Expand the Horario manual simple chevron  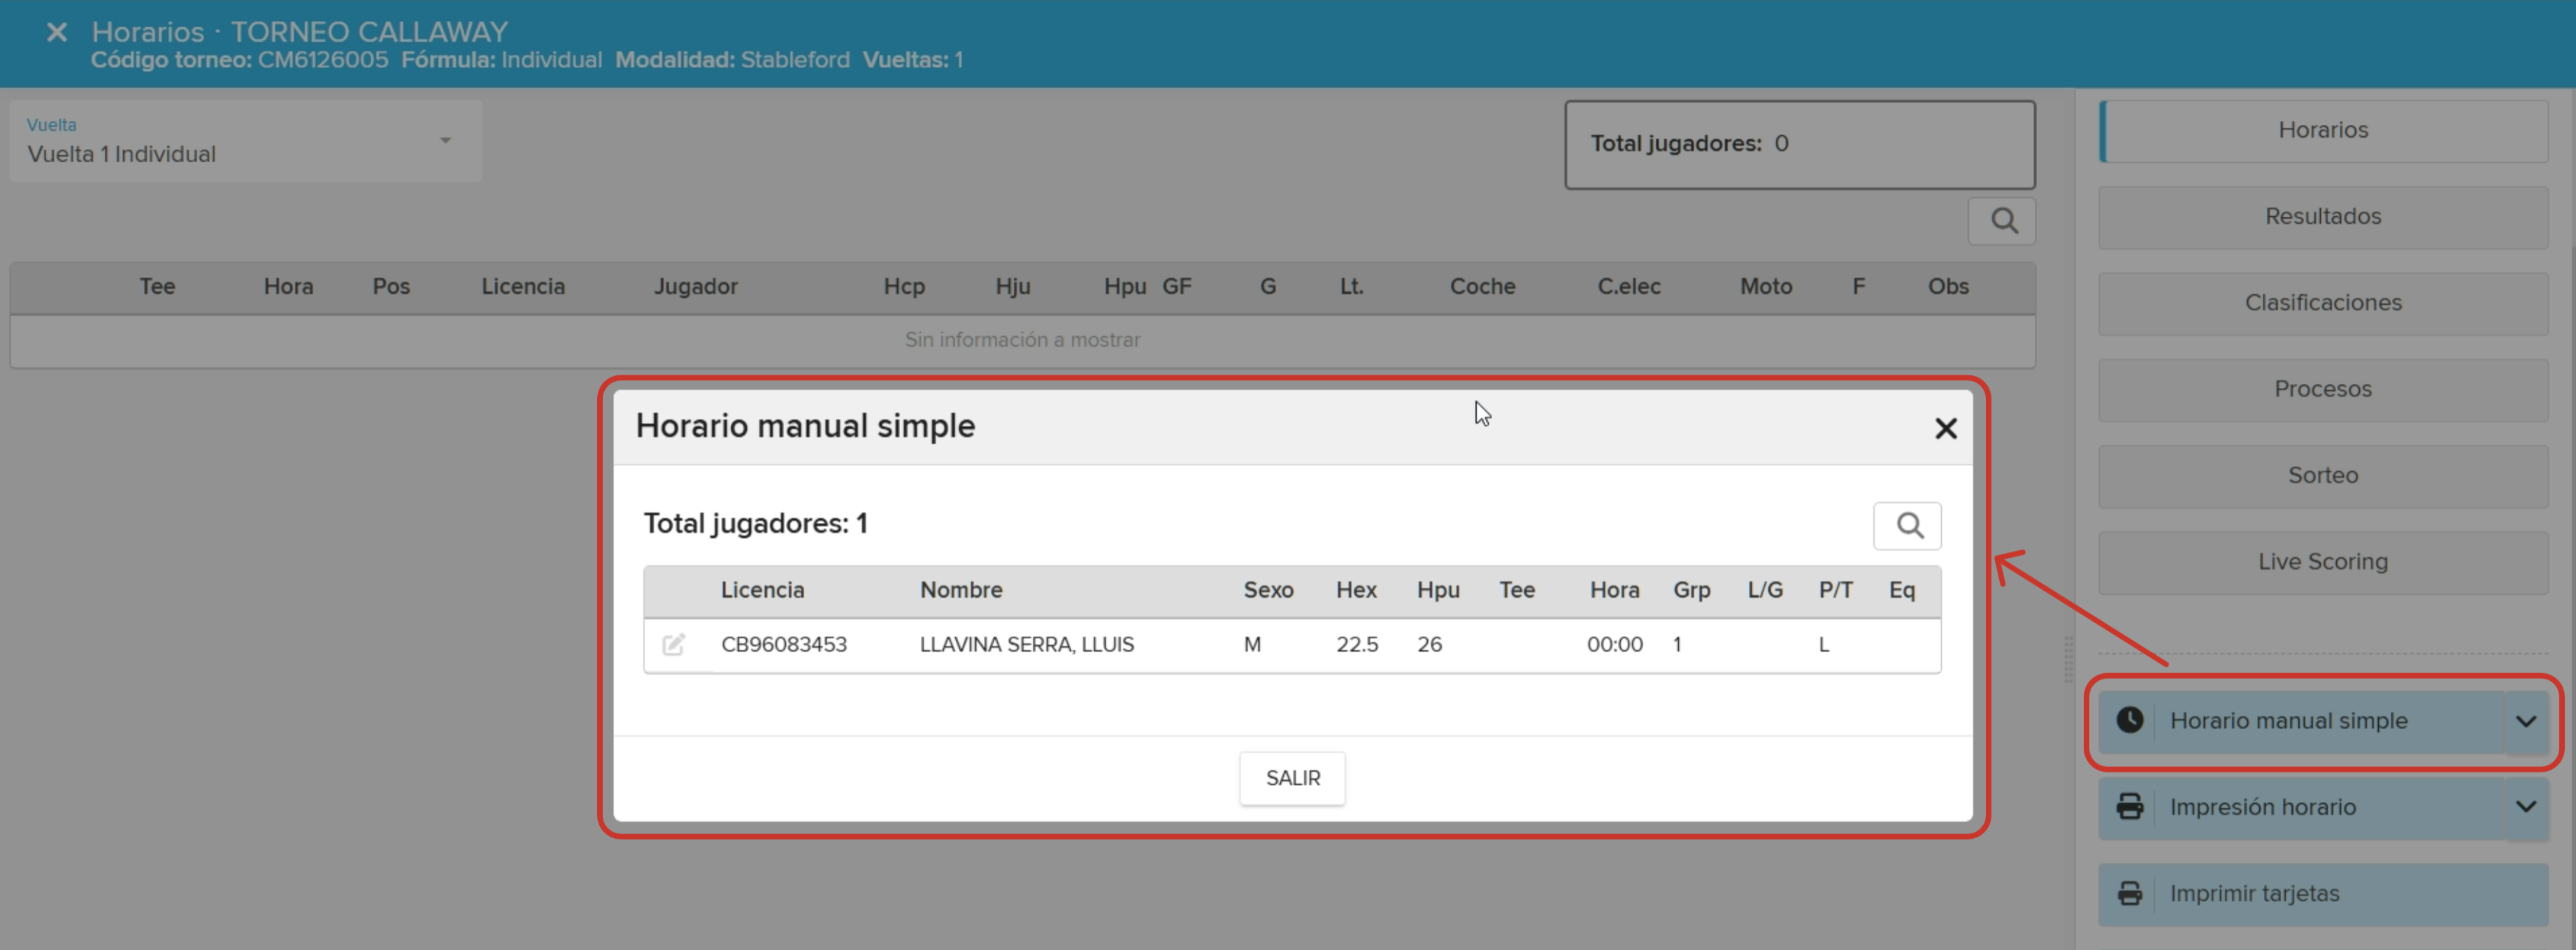click(2526, 721)
